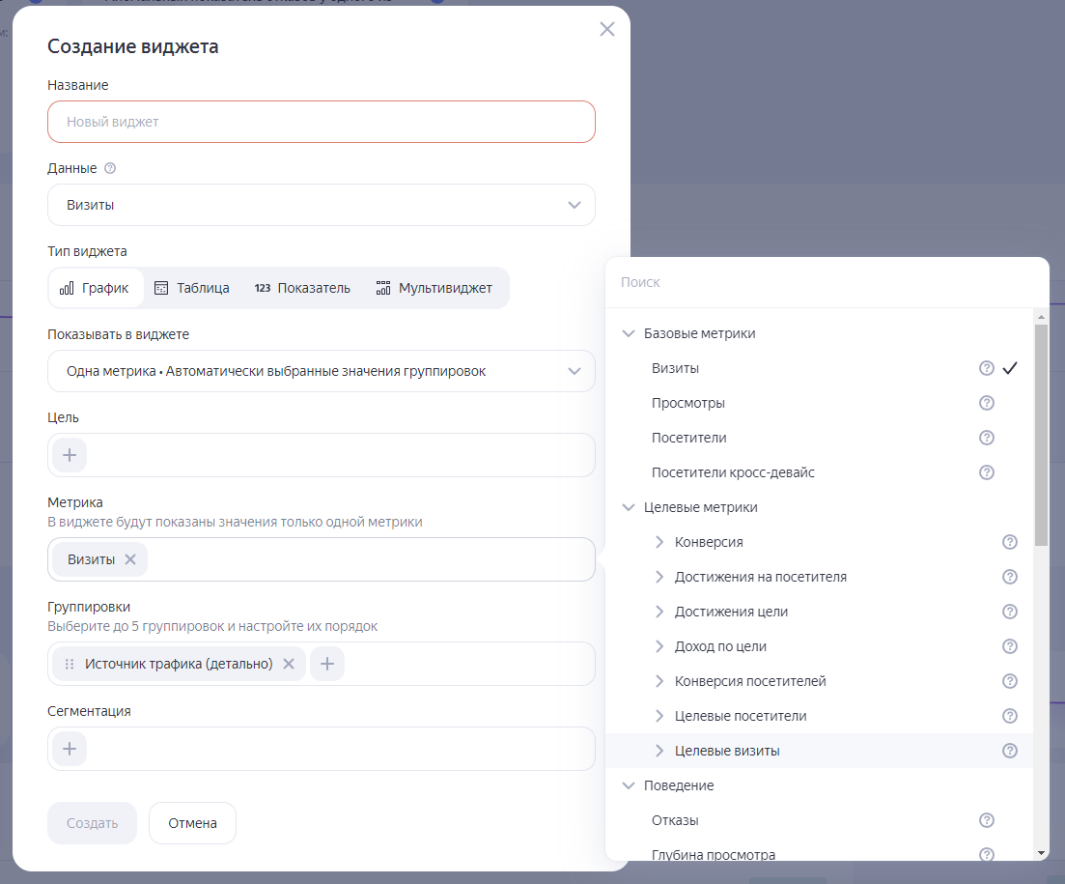
Task: Click the help icon next to Данные
Action: pyautogui.click(x=110, y=168)
